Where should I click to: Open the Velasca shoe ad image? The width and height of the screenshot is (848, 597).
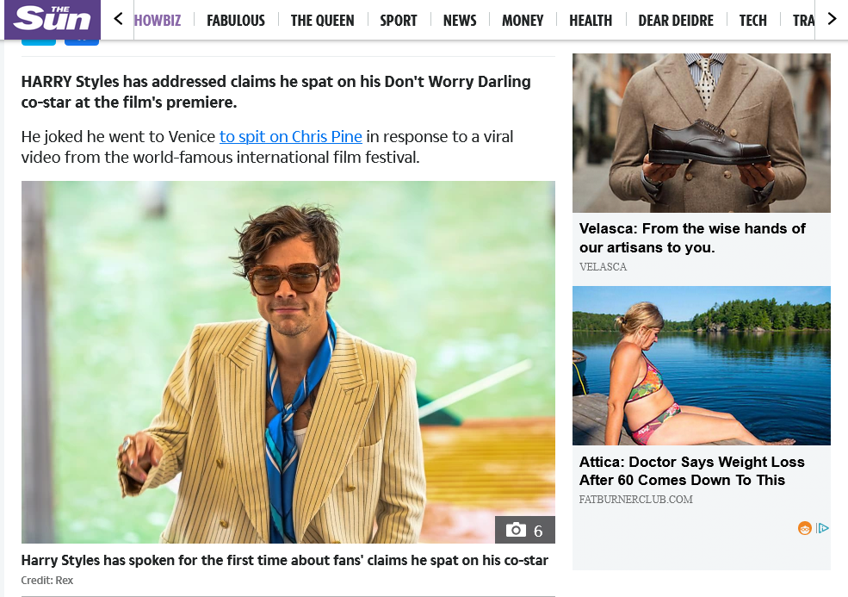pos(702,133)
